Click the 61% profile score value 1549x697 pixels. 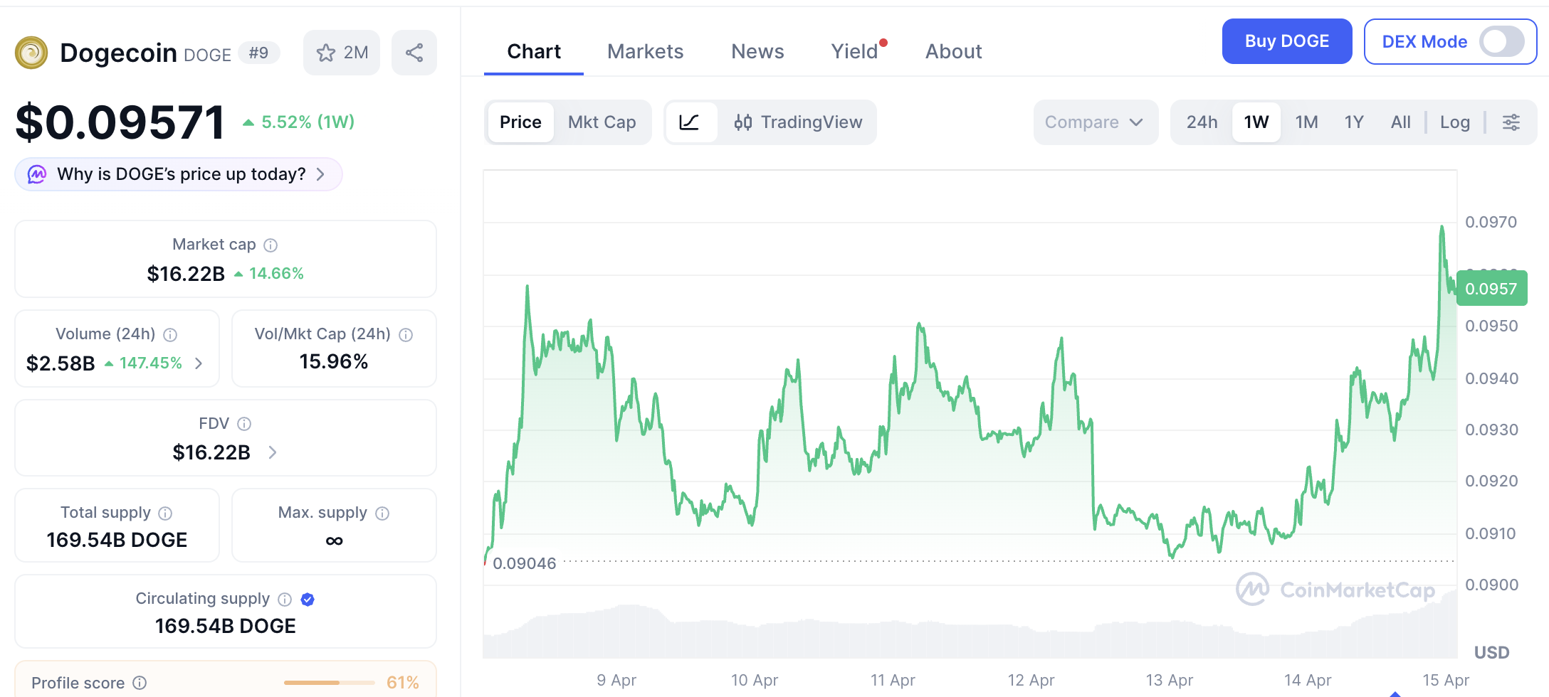click(x=402, y=683)
